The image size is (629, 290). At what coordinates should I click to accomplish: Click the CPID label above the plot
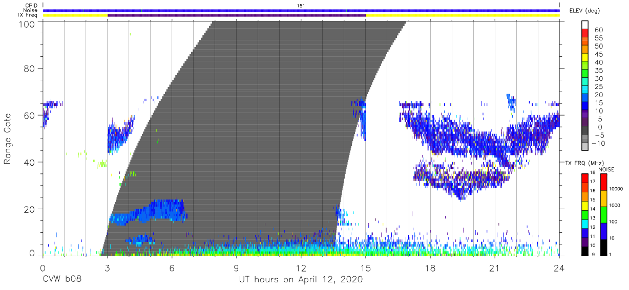click(31, 6)
